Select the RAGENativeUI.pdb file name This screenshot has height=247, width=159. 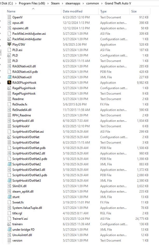coord(25,72)
